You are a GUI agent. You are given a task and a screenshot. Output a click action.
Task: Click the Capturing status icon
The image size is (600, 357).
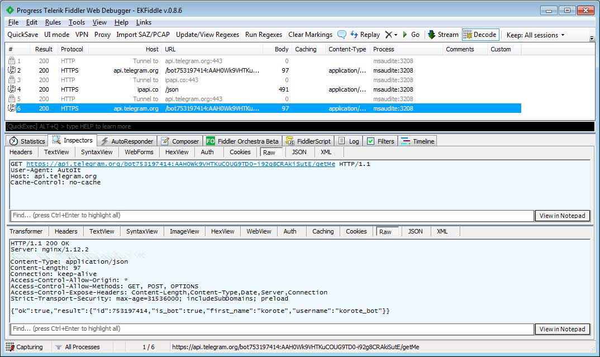[10, 347]
